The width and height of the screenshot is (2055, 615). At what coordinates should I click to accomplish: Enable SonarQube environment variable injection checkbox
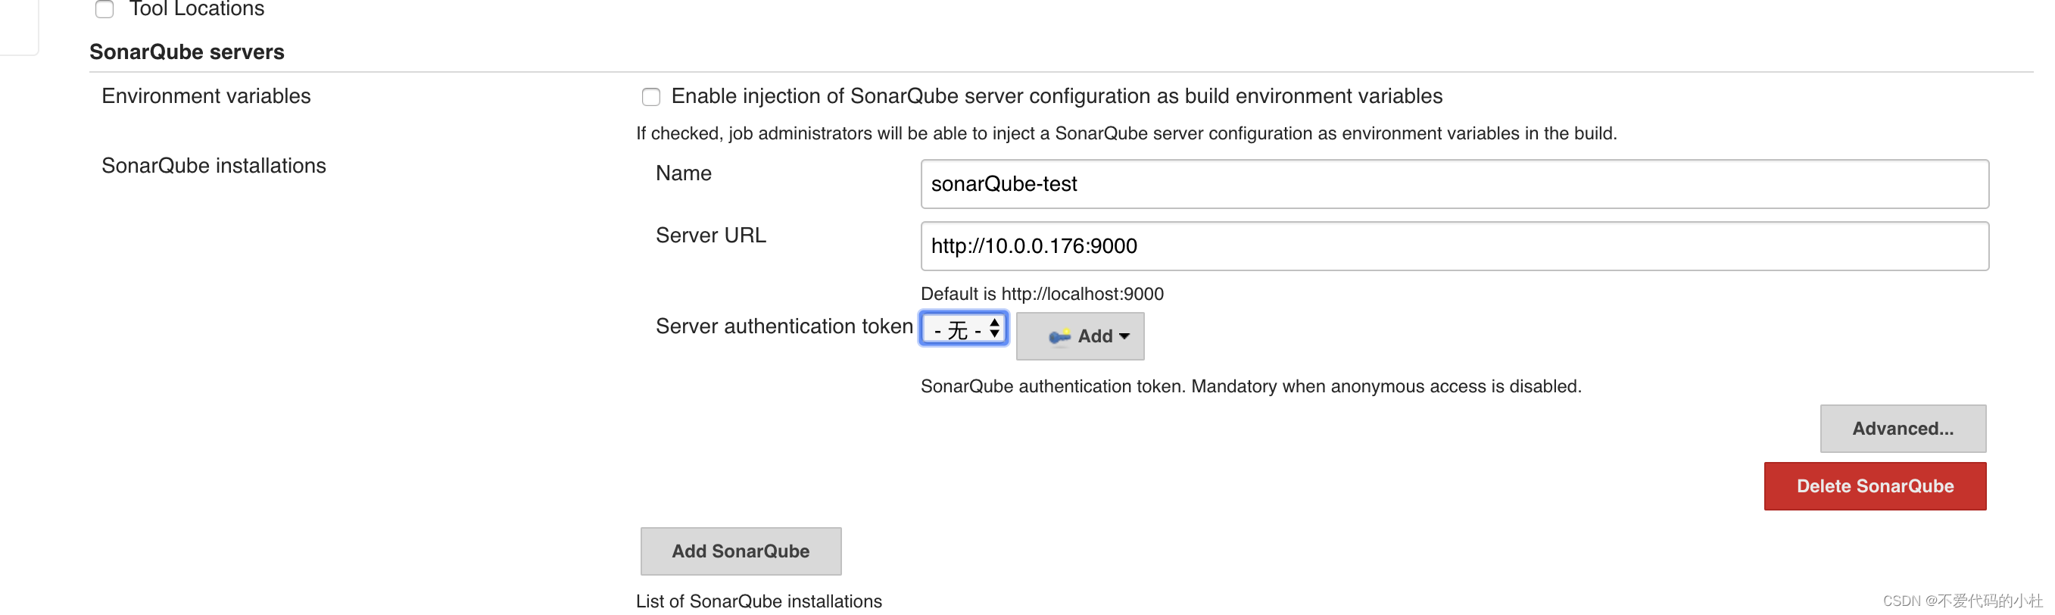click(651, 97)
